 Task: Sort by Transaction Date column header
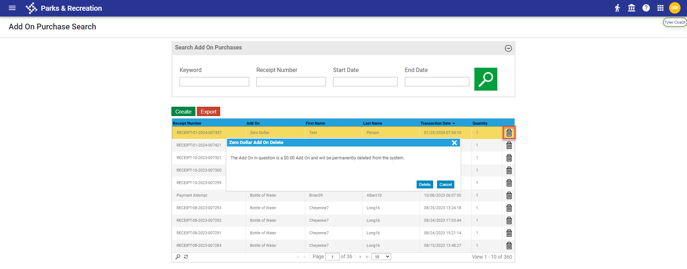click(435, 123)
